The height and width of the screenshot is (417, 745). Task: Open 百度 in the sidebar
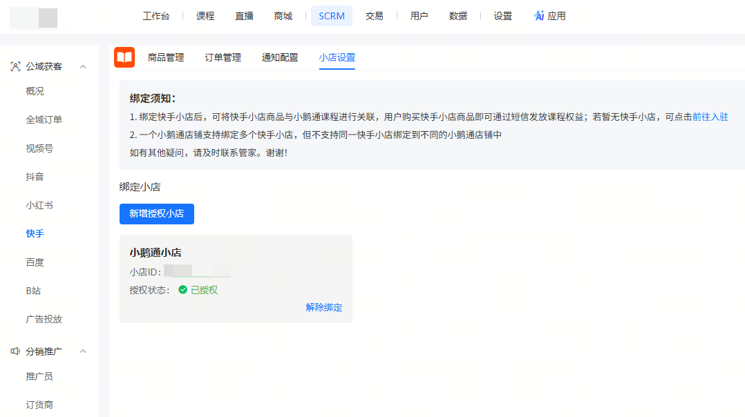tap(35, 262)
